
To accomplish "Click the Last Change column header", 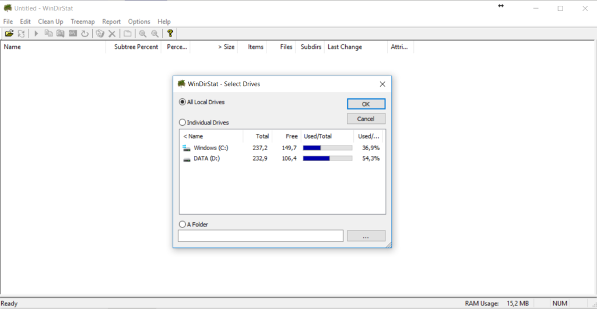I will point(356,47).
